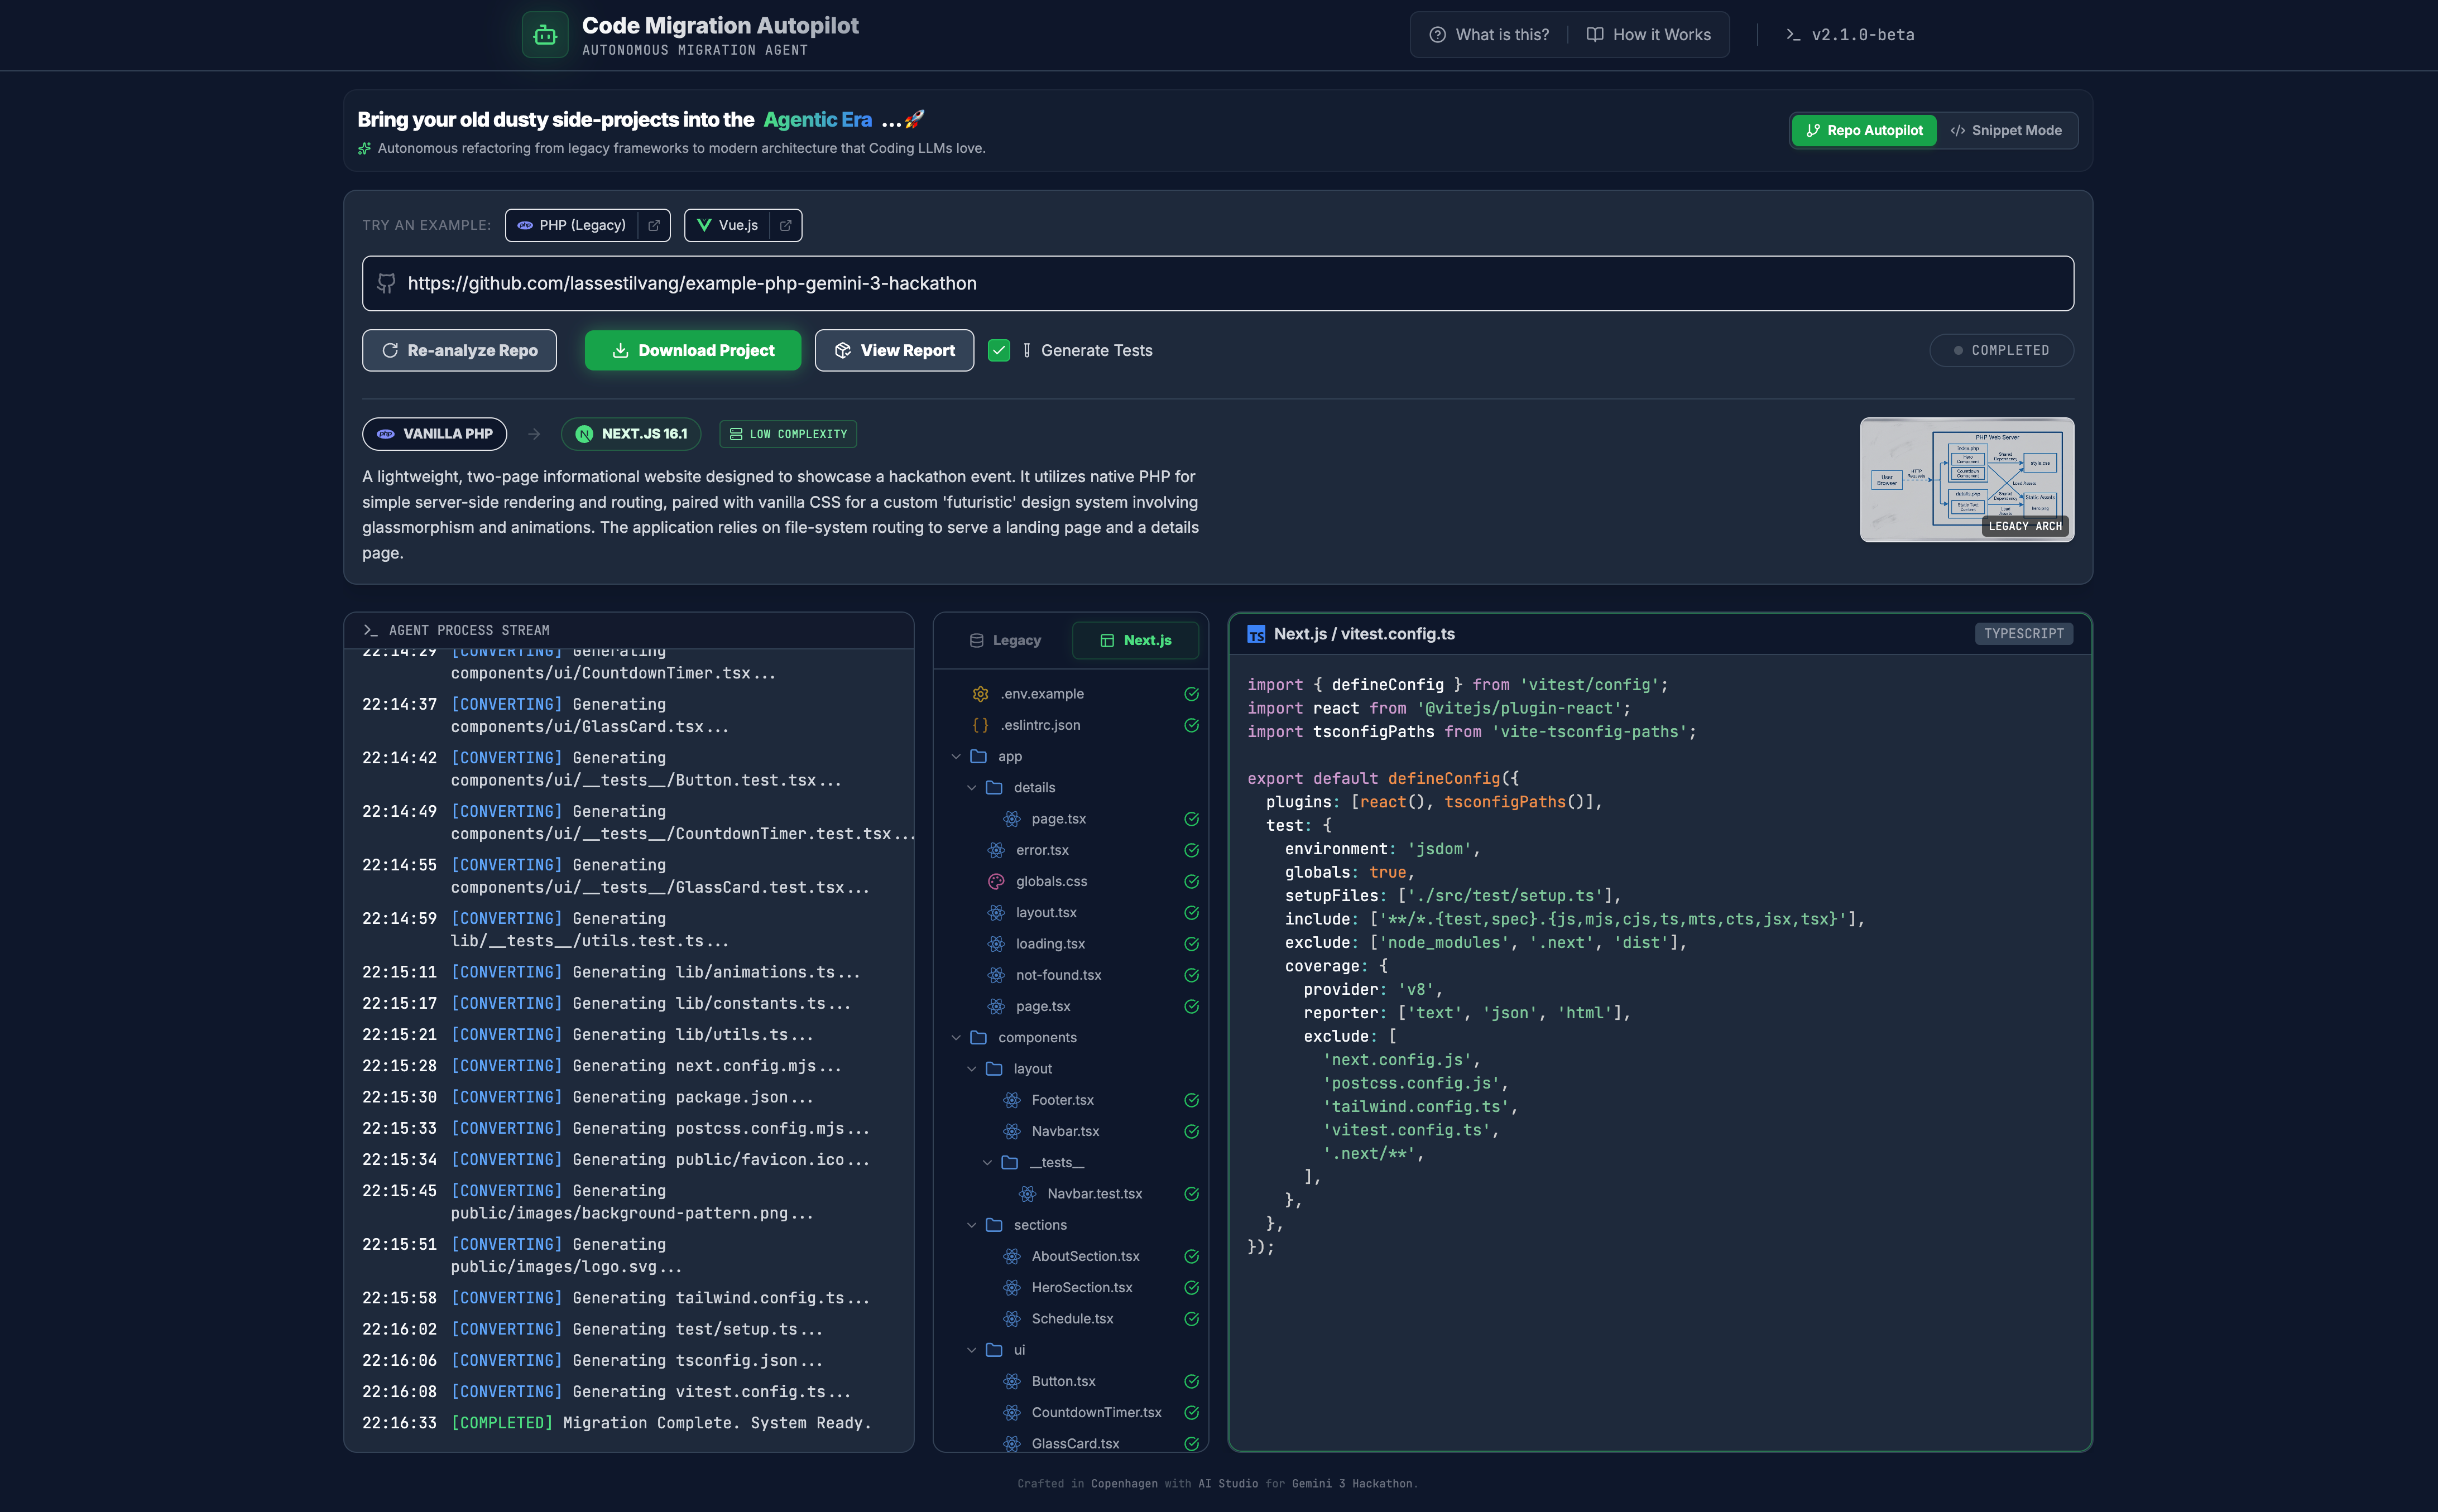This screenshot has width=2438, height=1512.
Task: Click the TS icon beside vitest.config.ts title
Action: pos(1256,634)
